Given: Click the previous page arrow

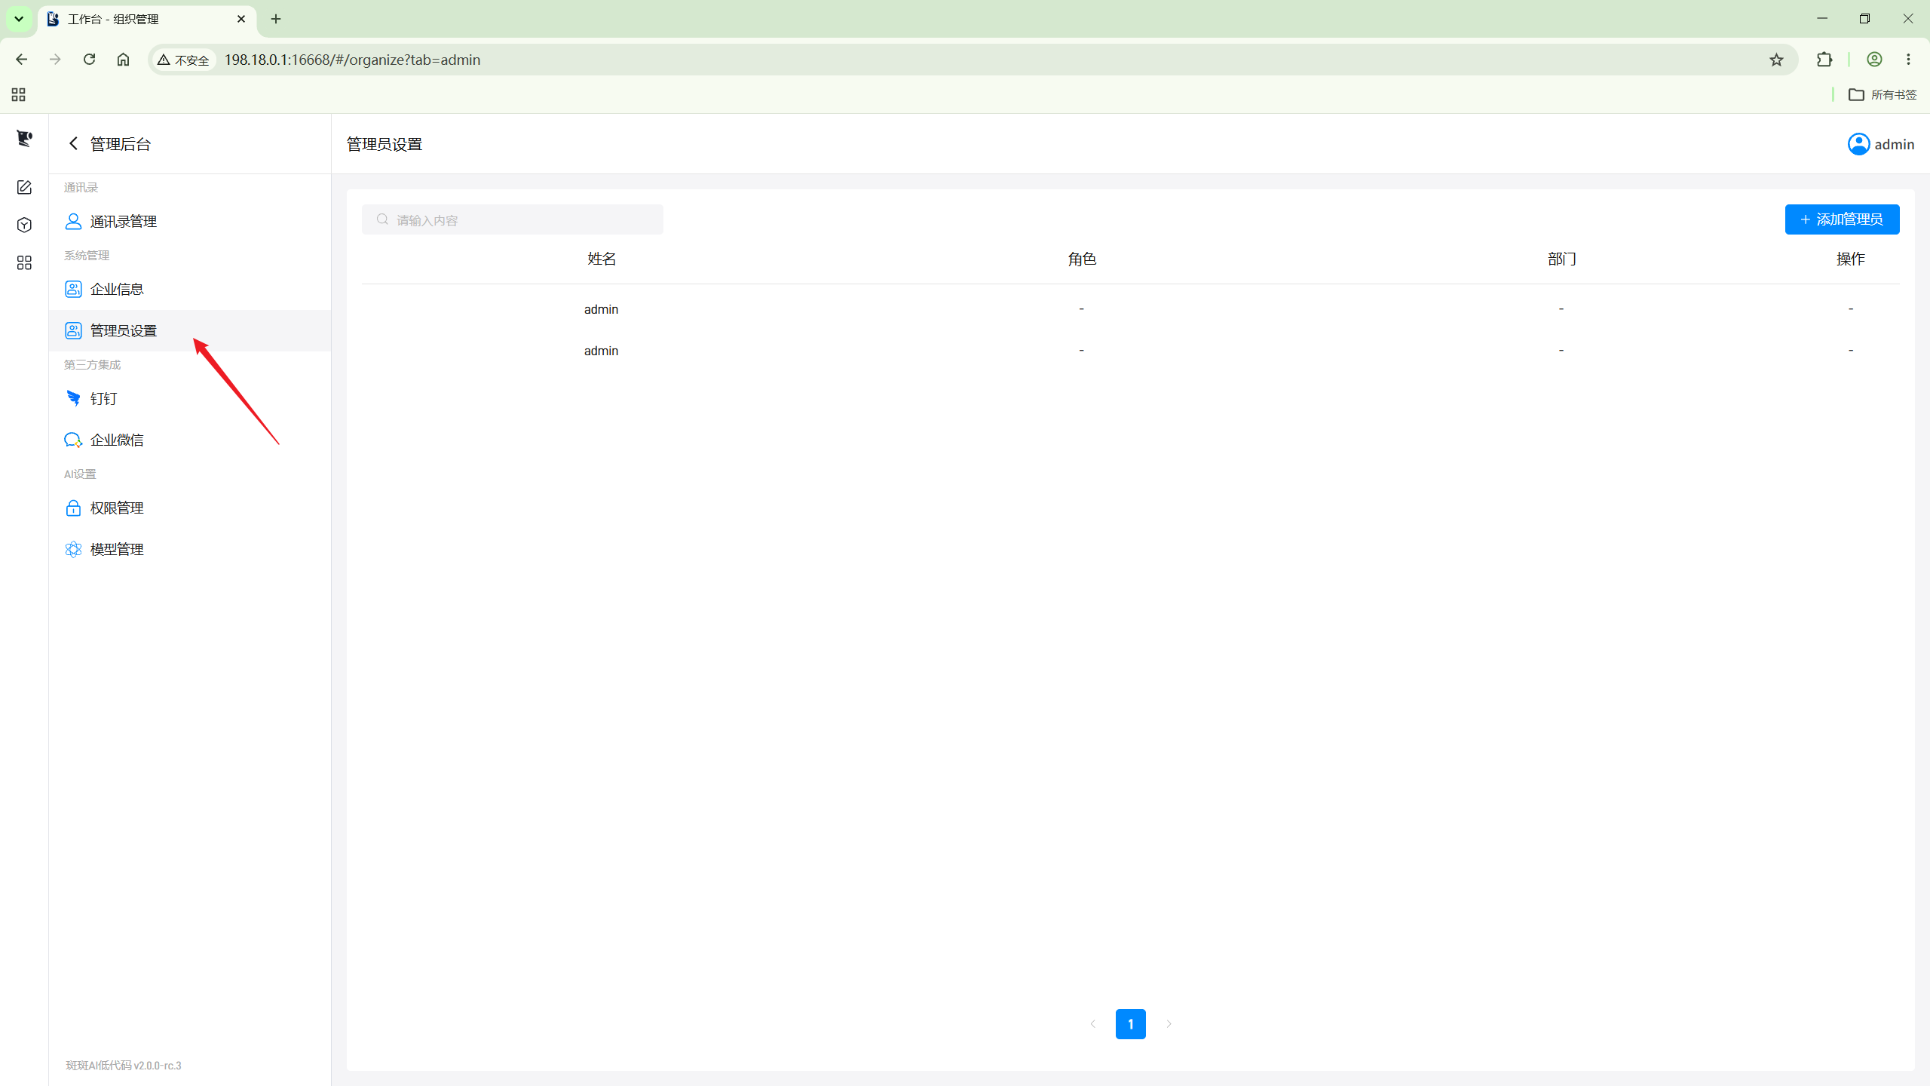Looking at the screenshot, I should (x=1093, y=1024).
